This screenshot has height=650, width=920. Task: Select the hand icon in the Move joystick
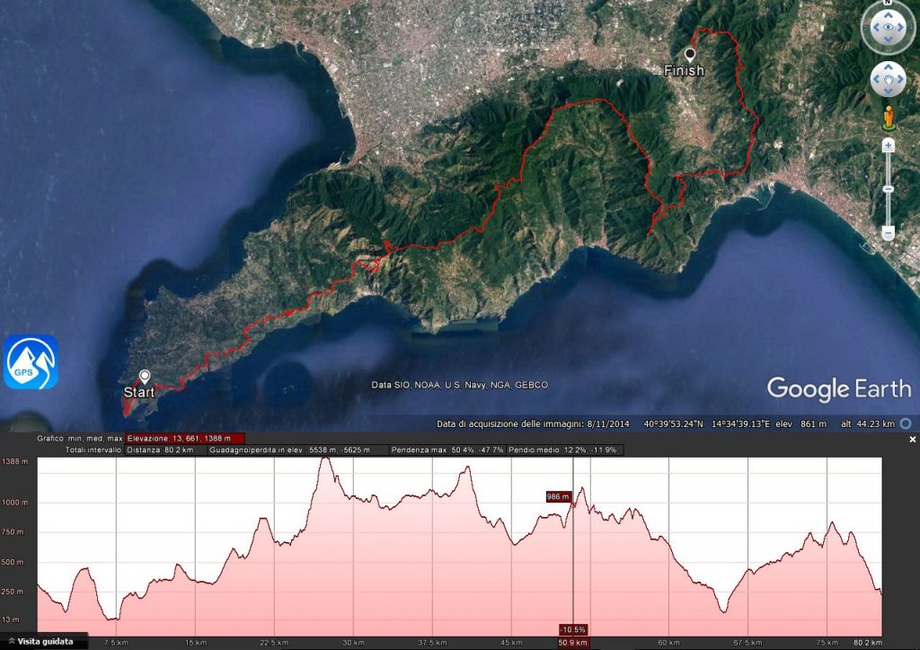[x=888, y=81]
